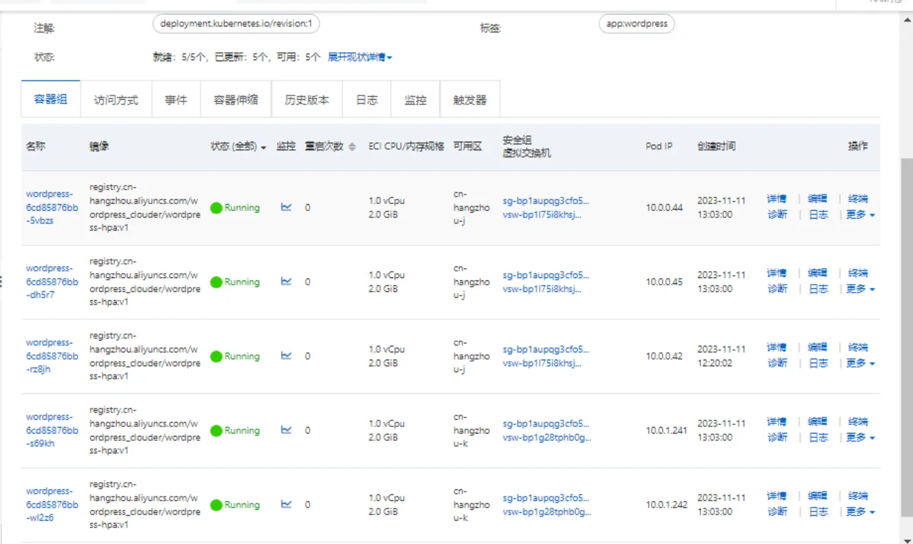Open 更多 menu for pod wl2z6
The image size is (913, 544).
pyautogui.click(x=860, y=511)
